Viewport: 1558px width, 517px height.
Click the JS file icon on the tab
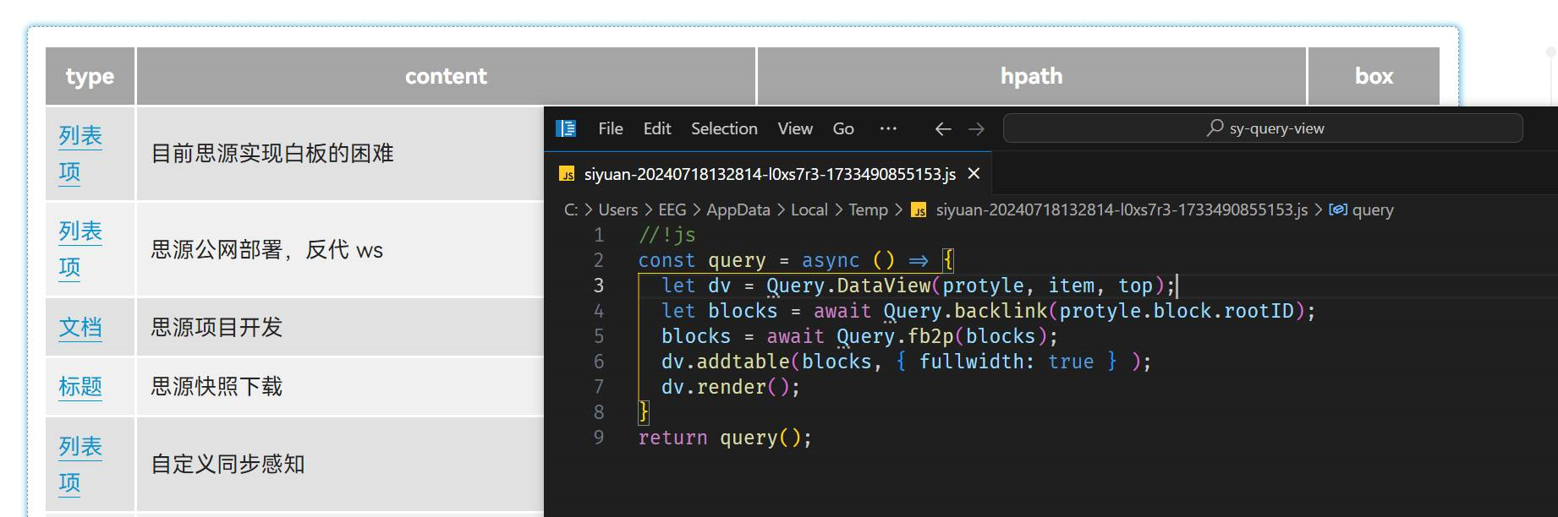pos(567,175)
